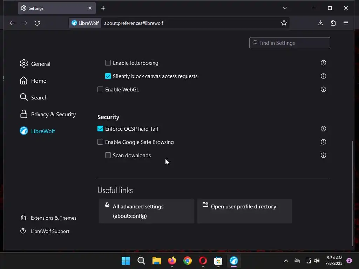Enable the letterboxing checkbox
This screenshot has width=359, height=269.
coord(108,63)
